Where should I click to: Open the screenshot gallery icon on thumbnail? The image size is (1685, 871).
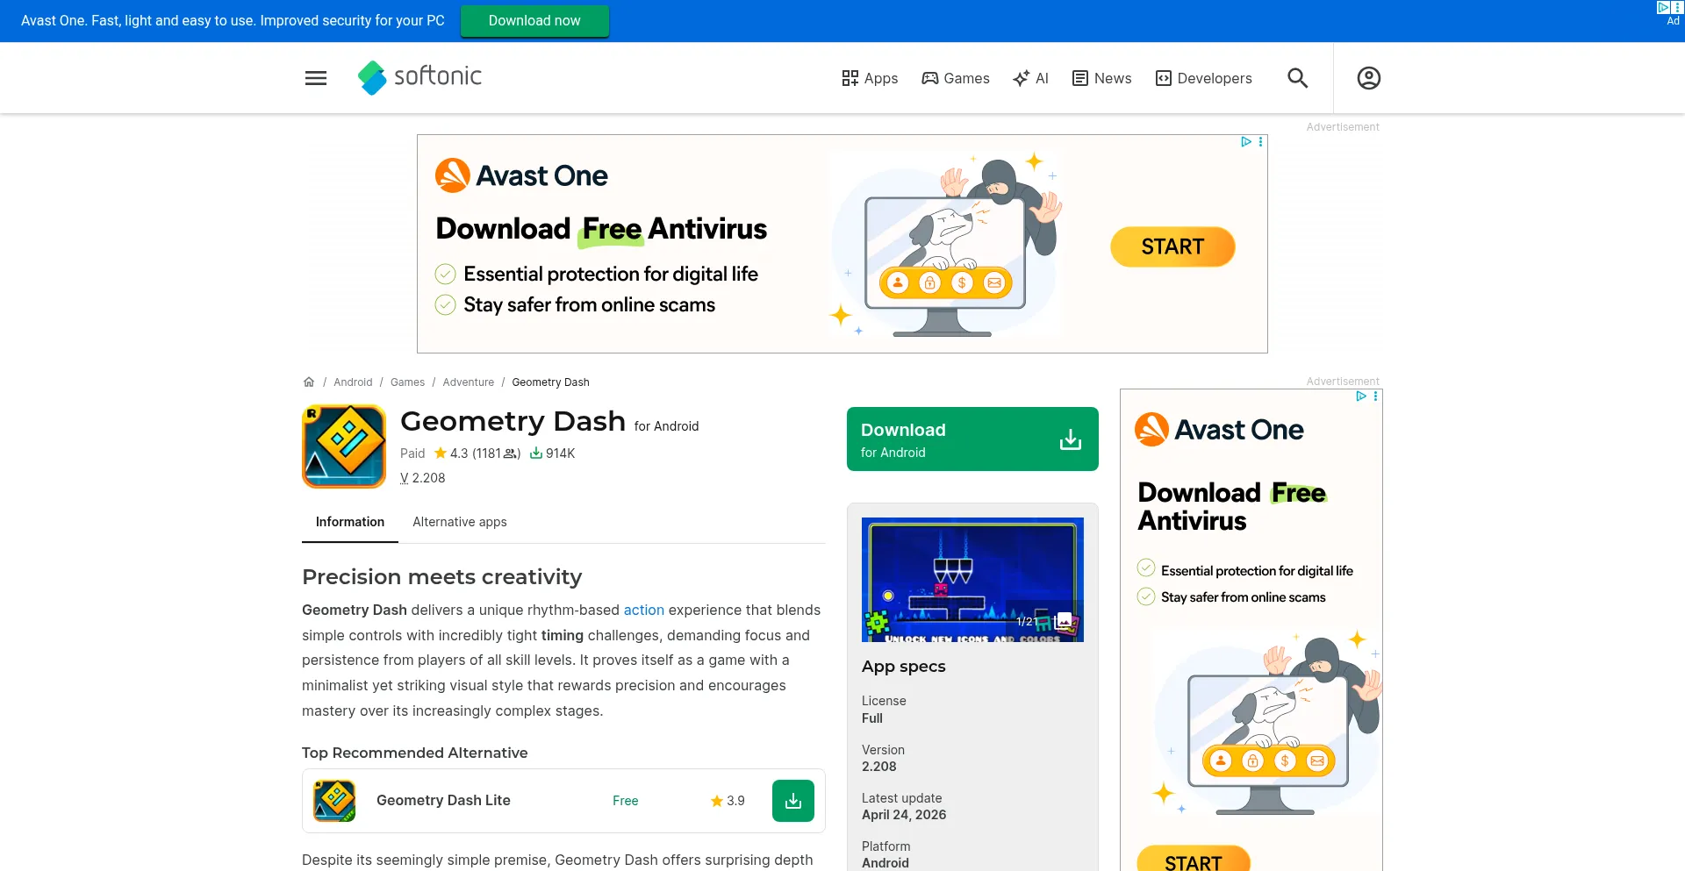pyautogui.click(x=1064, y=621)
